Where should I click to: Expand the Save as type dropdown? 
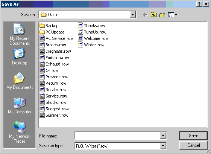pos(163,146)
